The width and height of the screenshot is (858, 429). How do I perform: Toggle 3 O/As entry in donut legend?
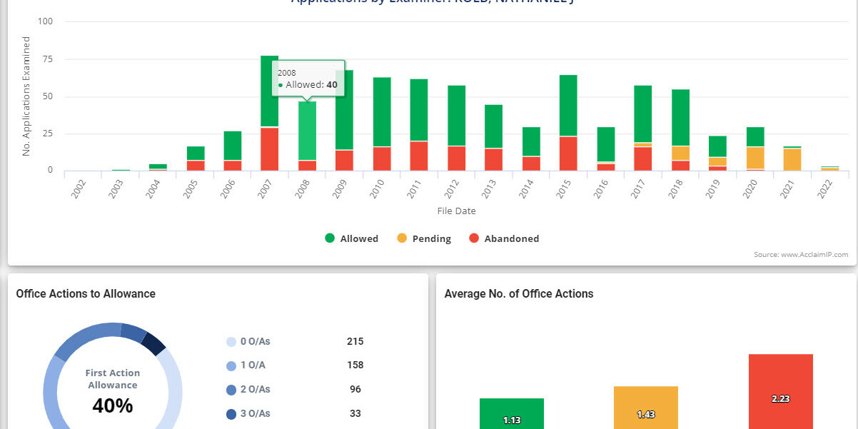coord(248,413)
